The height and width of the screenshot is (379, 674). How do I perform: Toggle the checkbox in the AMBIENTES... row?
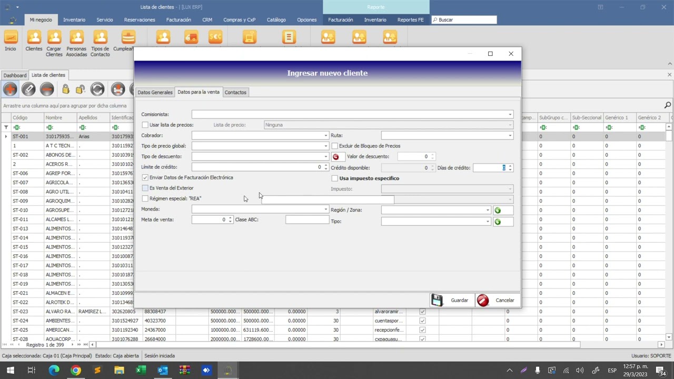pyautogui.click(x=422, y=321)
